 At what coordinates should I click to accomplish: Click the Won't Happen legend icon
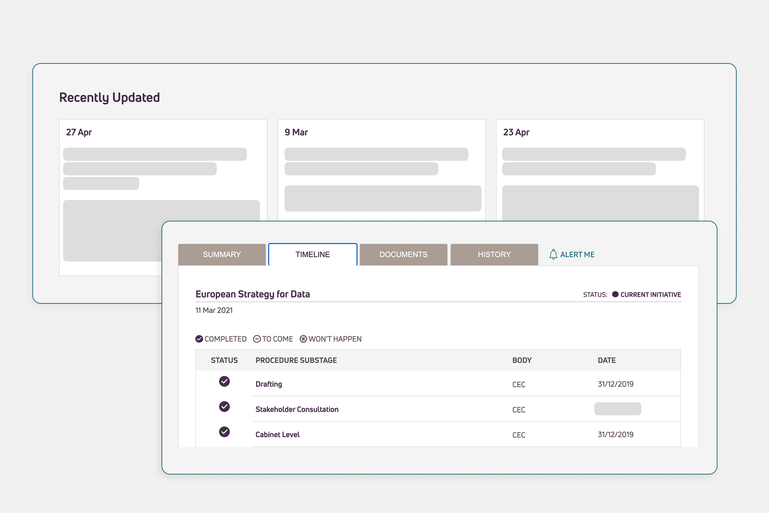pos(303,339)
